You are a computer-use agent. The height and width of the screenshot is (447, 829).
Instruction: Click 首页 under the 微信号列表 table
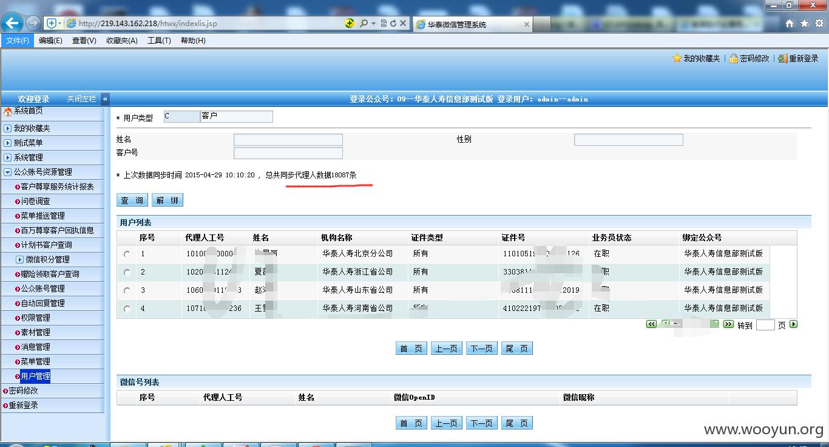coord(411,423)
